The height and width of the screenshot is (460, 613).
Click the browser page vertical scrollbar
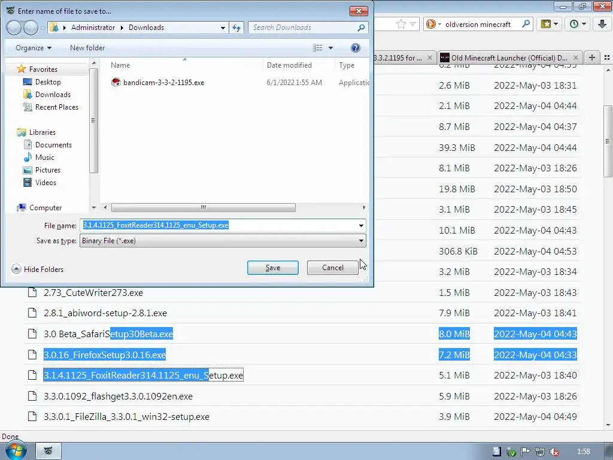click(608, 141)
